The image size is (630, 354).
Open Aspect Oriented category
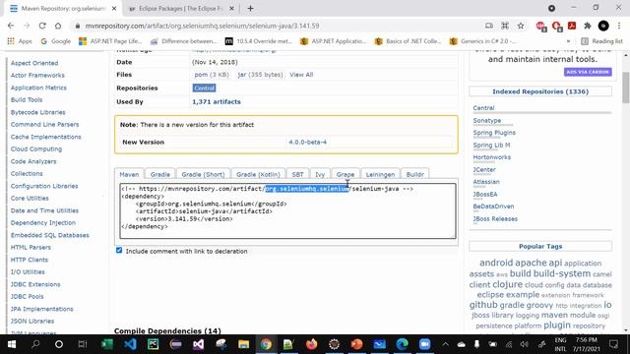pos(34,63)
